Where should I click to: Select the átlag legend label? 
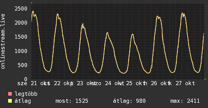click(23, 101)
